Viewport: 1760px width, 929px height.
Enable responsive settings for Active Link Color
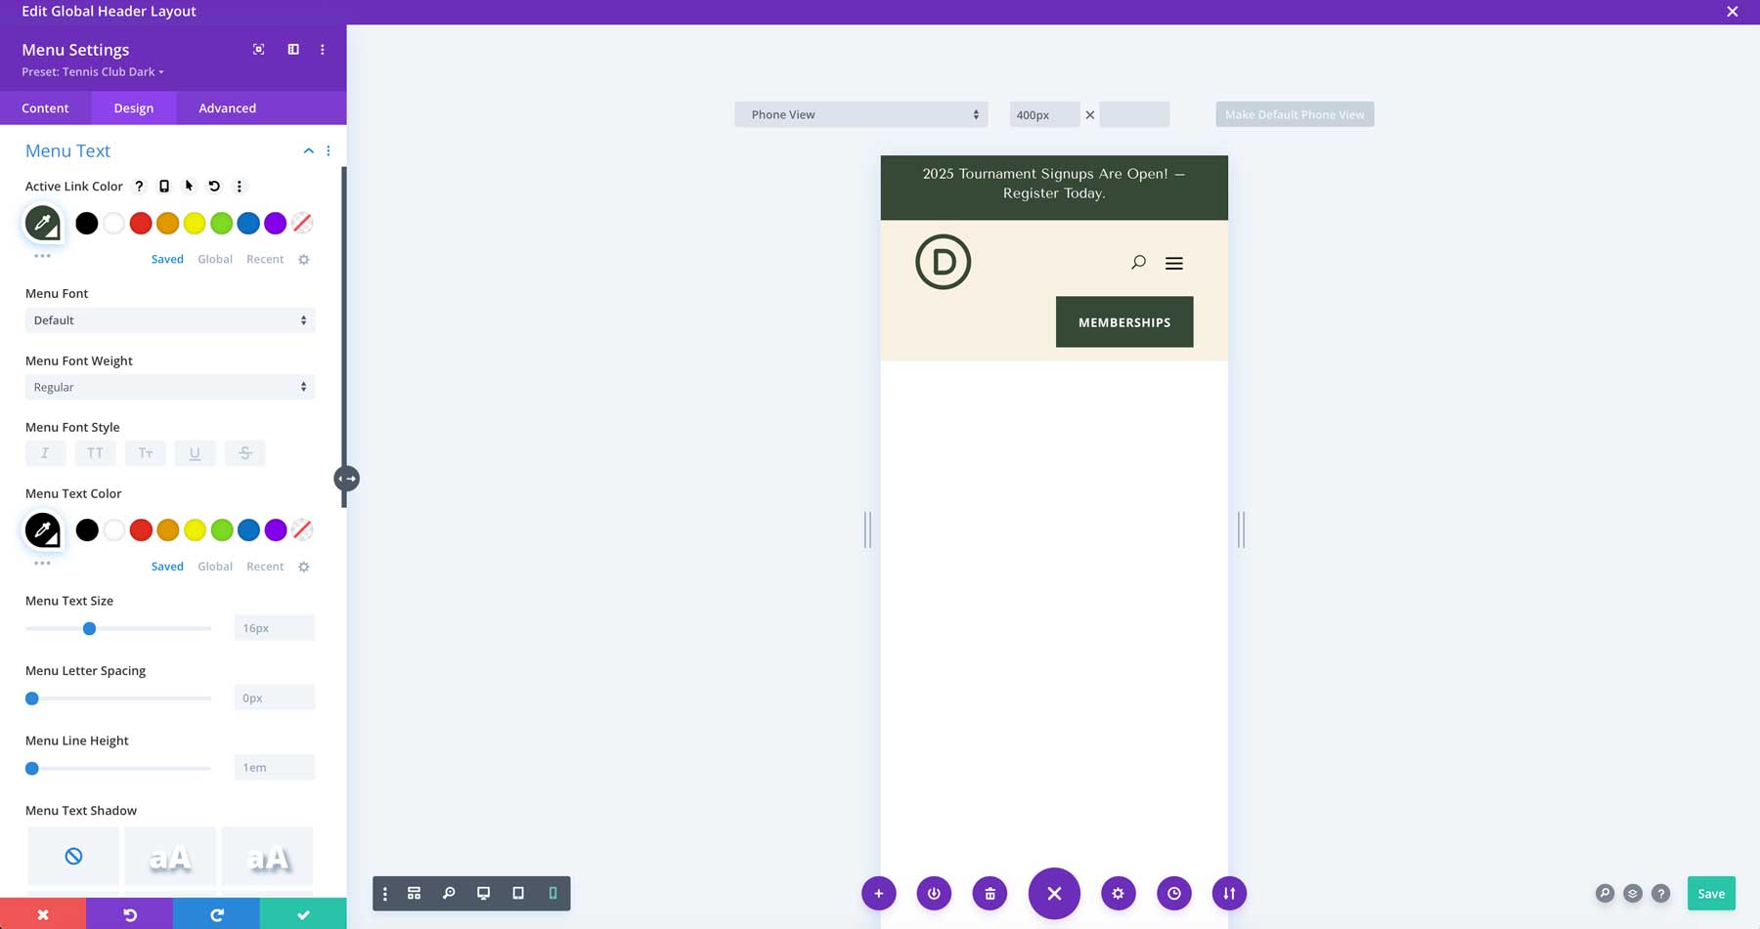163,186
